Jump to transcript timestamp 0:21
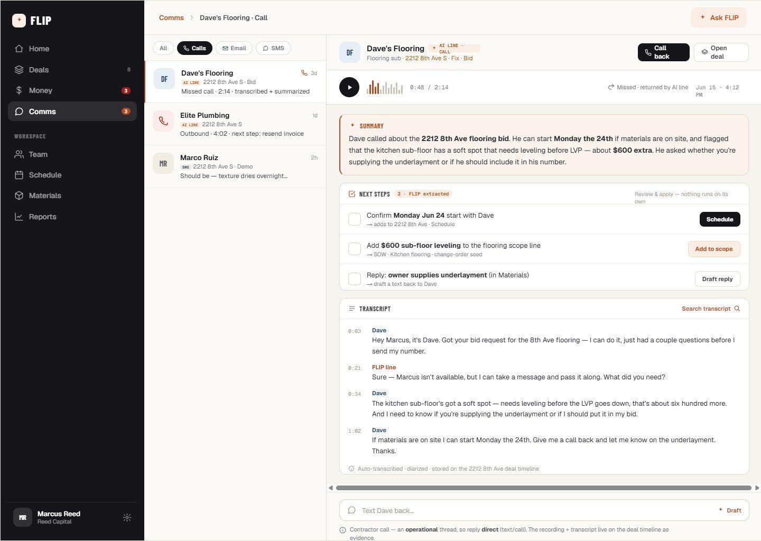 tap(355, 368)
